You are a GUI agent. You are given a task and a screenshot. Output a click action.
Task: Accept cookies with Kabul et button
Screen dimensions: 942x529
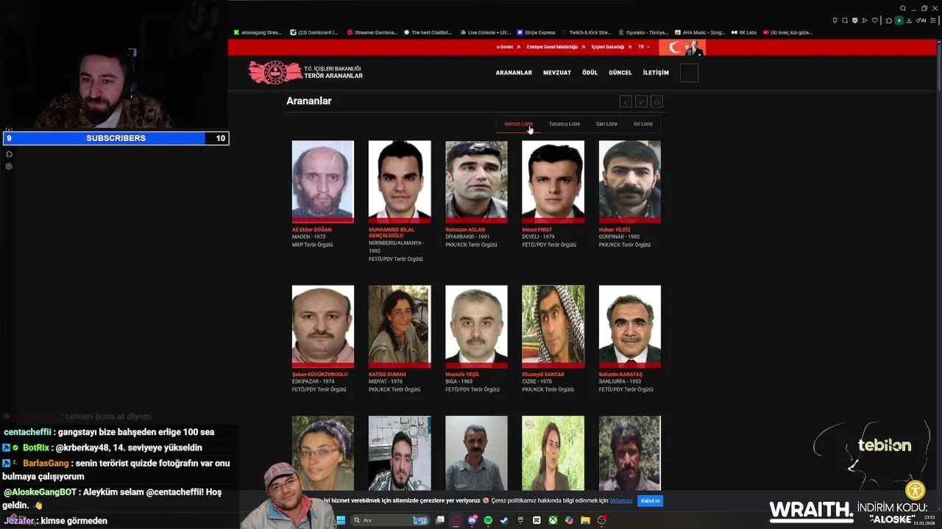650,501
